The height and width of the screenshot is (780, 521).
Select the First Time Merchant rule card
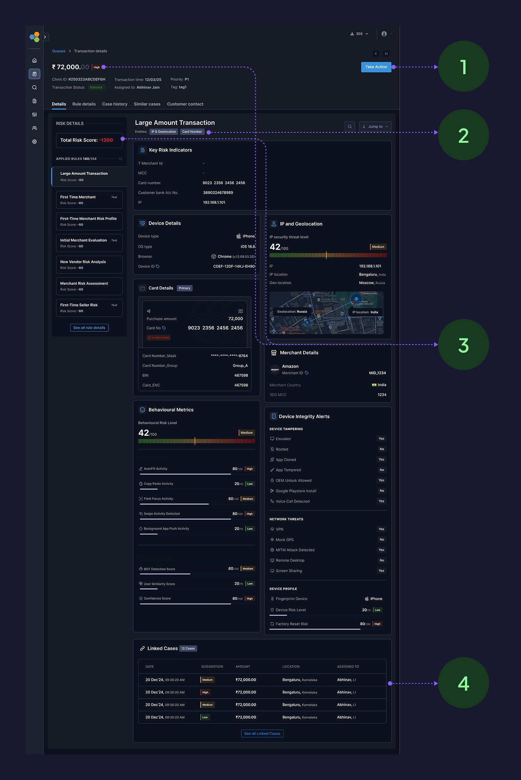point(89,200)
